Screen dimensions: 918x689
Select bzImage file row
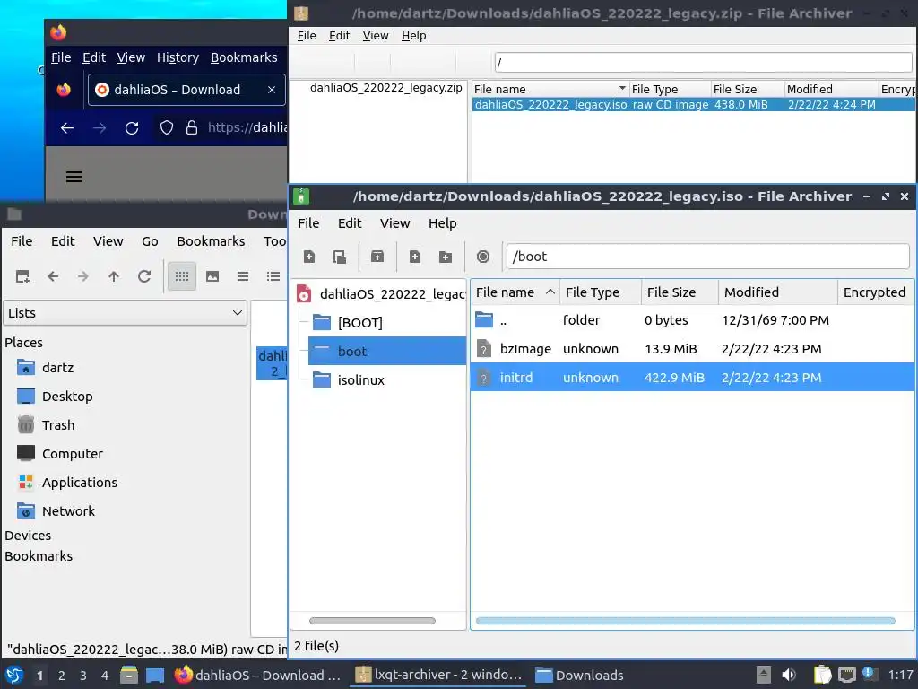(692, 349)
